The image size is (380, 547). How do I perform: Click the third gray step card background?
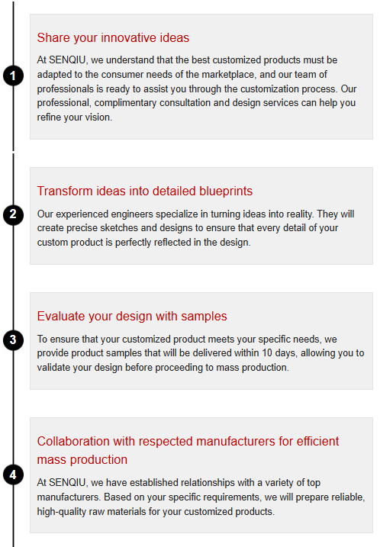(201, 341)
